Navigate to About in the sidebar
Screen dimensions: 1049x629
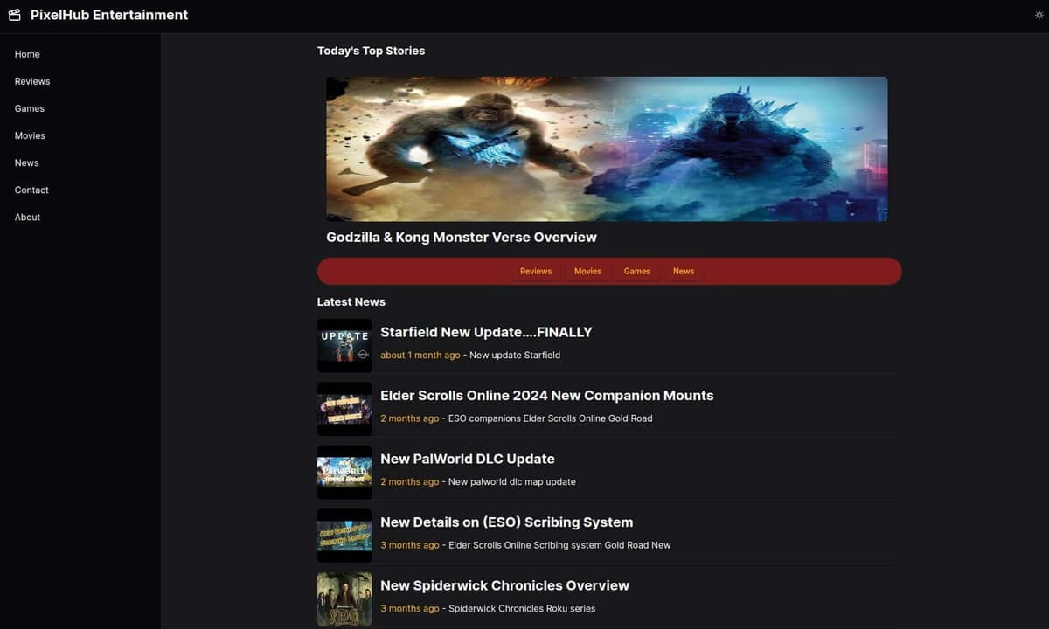coord(28,217)
